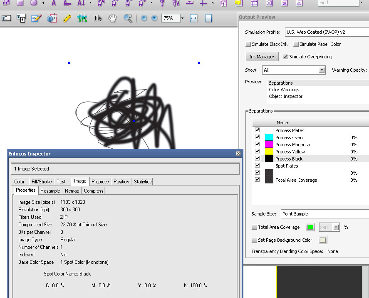Viewport: 369px width, 298px height.
Task: Click the Ink Manager button
Action: (262, 57)
